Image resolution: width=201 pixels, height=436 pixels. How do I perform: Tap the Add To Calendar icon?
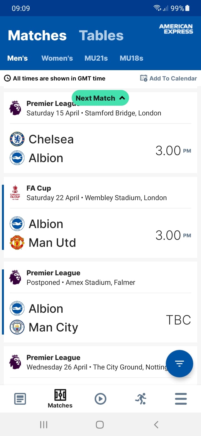[143, 78]
